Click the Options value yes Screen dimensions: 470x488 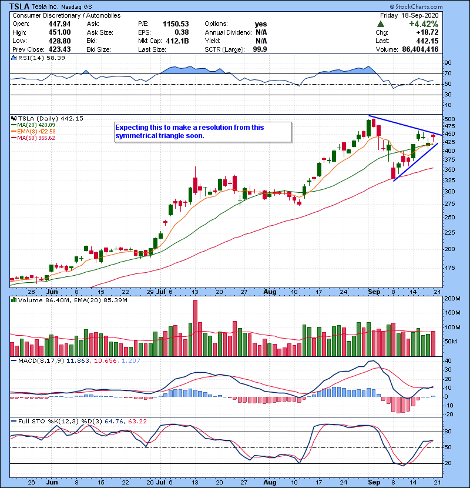261,24
